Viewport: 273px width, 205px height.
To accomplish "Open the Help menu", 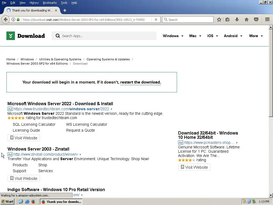I will click(x=74, y=3).
